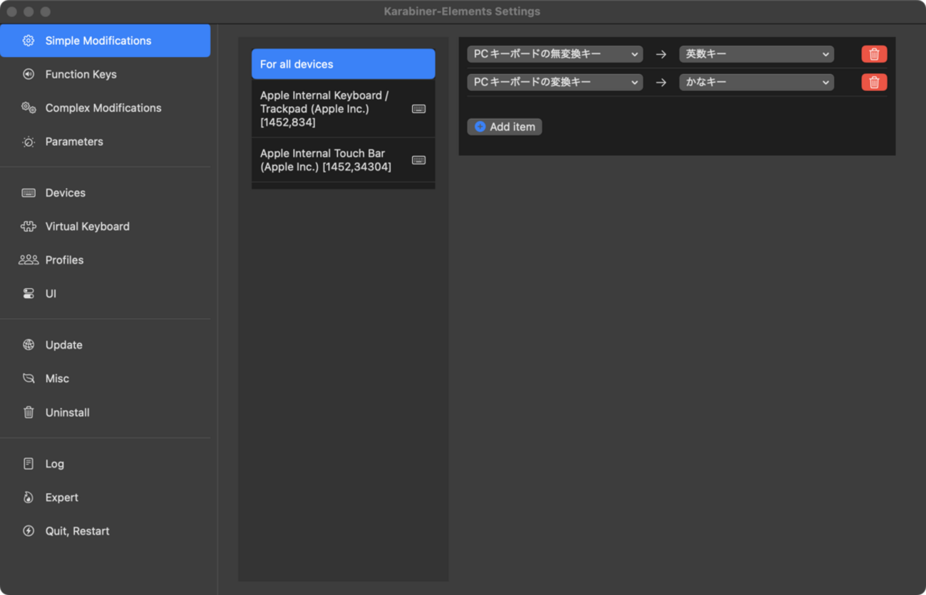The height and width of the screenshot is (595, 926).
Task: Open the PCキーボードの無変換キー source dropdown
Action: [555, 54]
